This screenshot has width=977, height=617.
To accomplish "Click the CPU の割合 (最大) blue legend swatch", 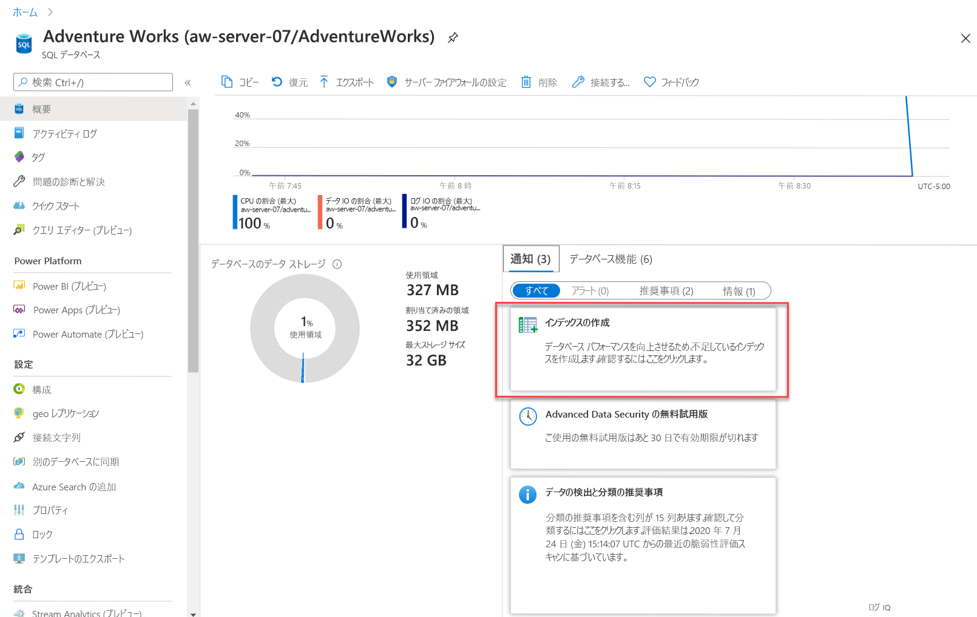I will (235, 212).
